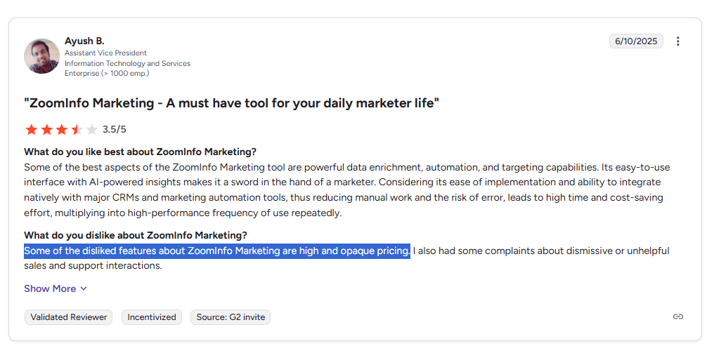This screenshot has width=707, height=346.
Task: Click the Enterprise (> 1000 emp.) text
Action: 107,73
